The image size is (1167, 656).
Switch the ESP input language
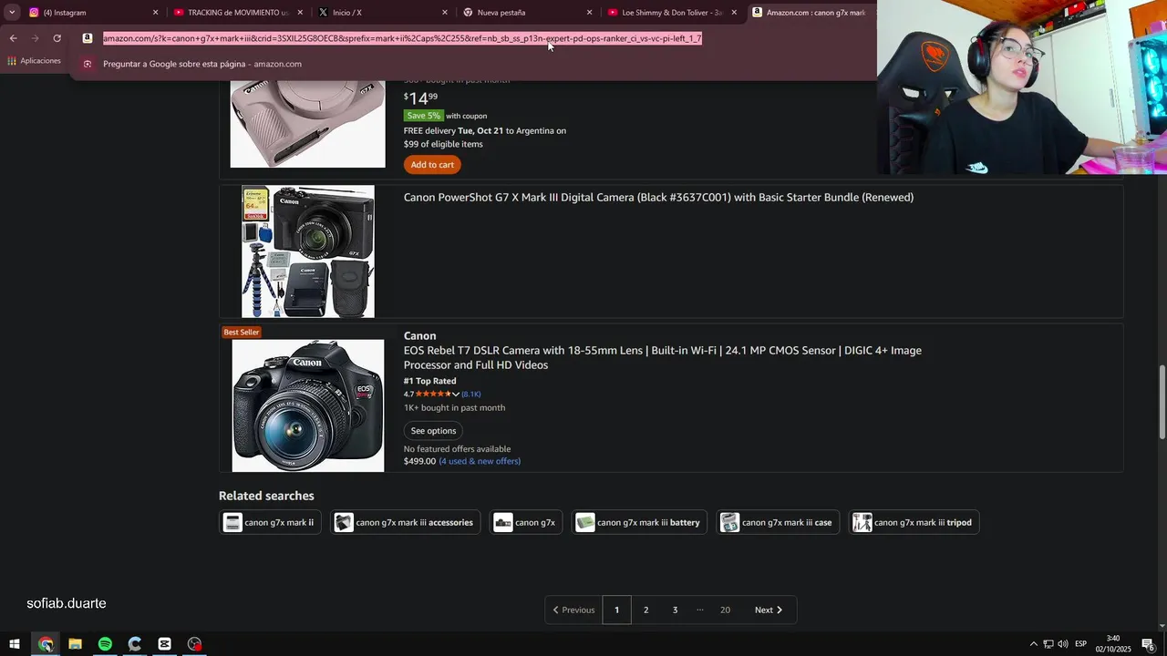click(x=1080, y=644)
